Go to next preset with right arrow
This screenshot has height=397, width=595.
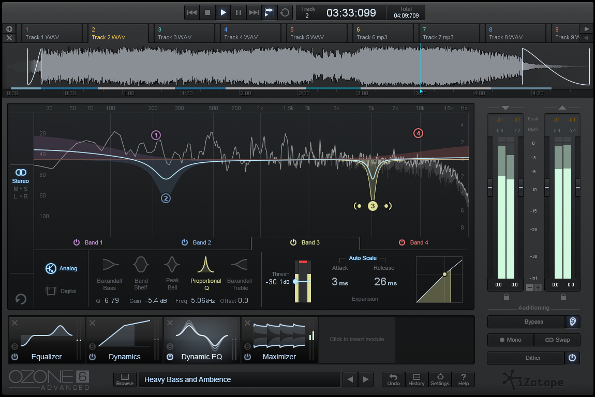pos(366,379)
